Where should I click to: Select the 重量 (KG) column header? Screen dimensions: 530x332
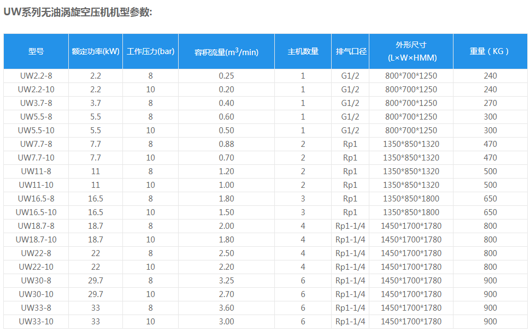tap(490, 51)
